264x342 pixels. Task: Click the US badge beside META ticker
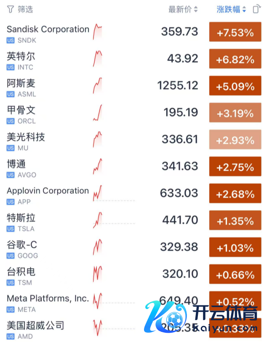[x=11, y=310]
